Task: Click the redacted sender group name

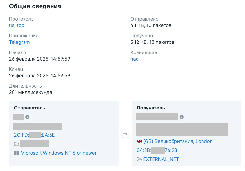Action: (x=34, y=144)
